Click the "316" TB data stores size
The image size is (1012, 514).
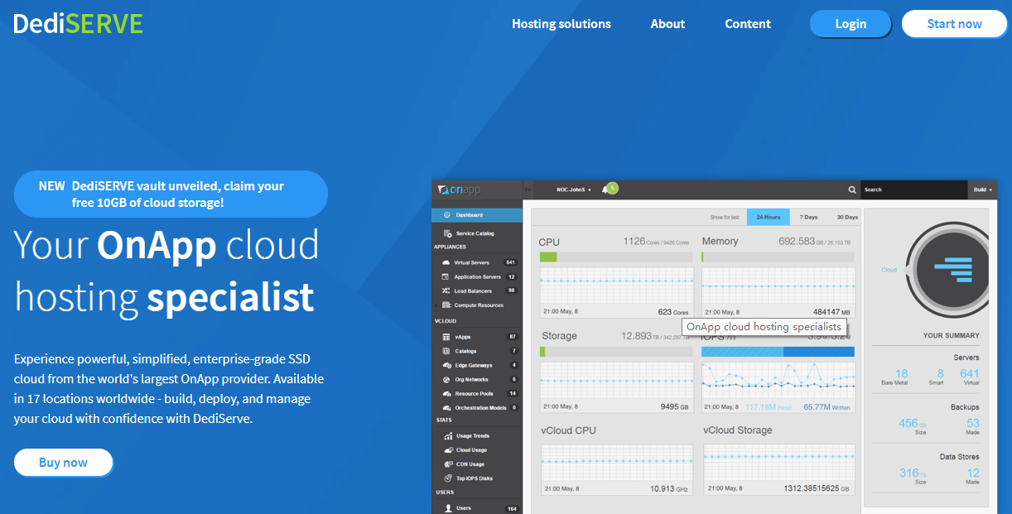pyautogui.click(x=909, y=473)
